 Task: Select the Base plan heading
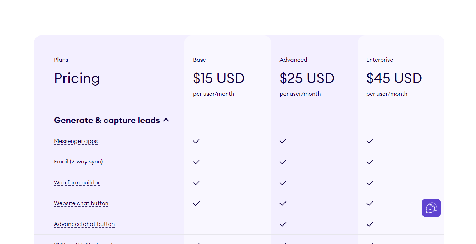199,60
